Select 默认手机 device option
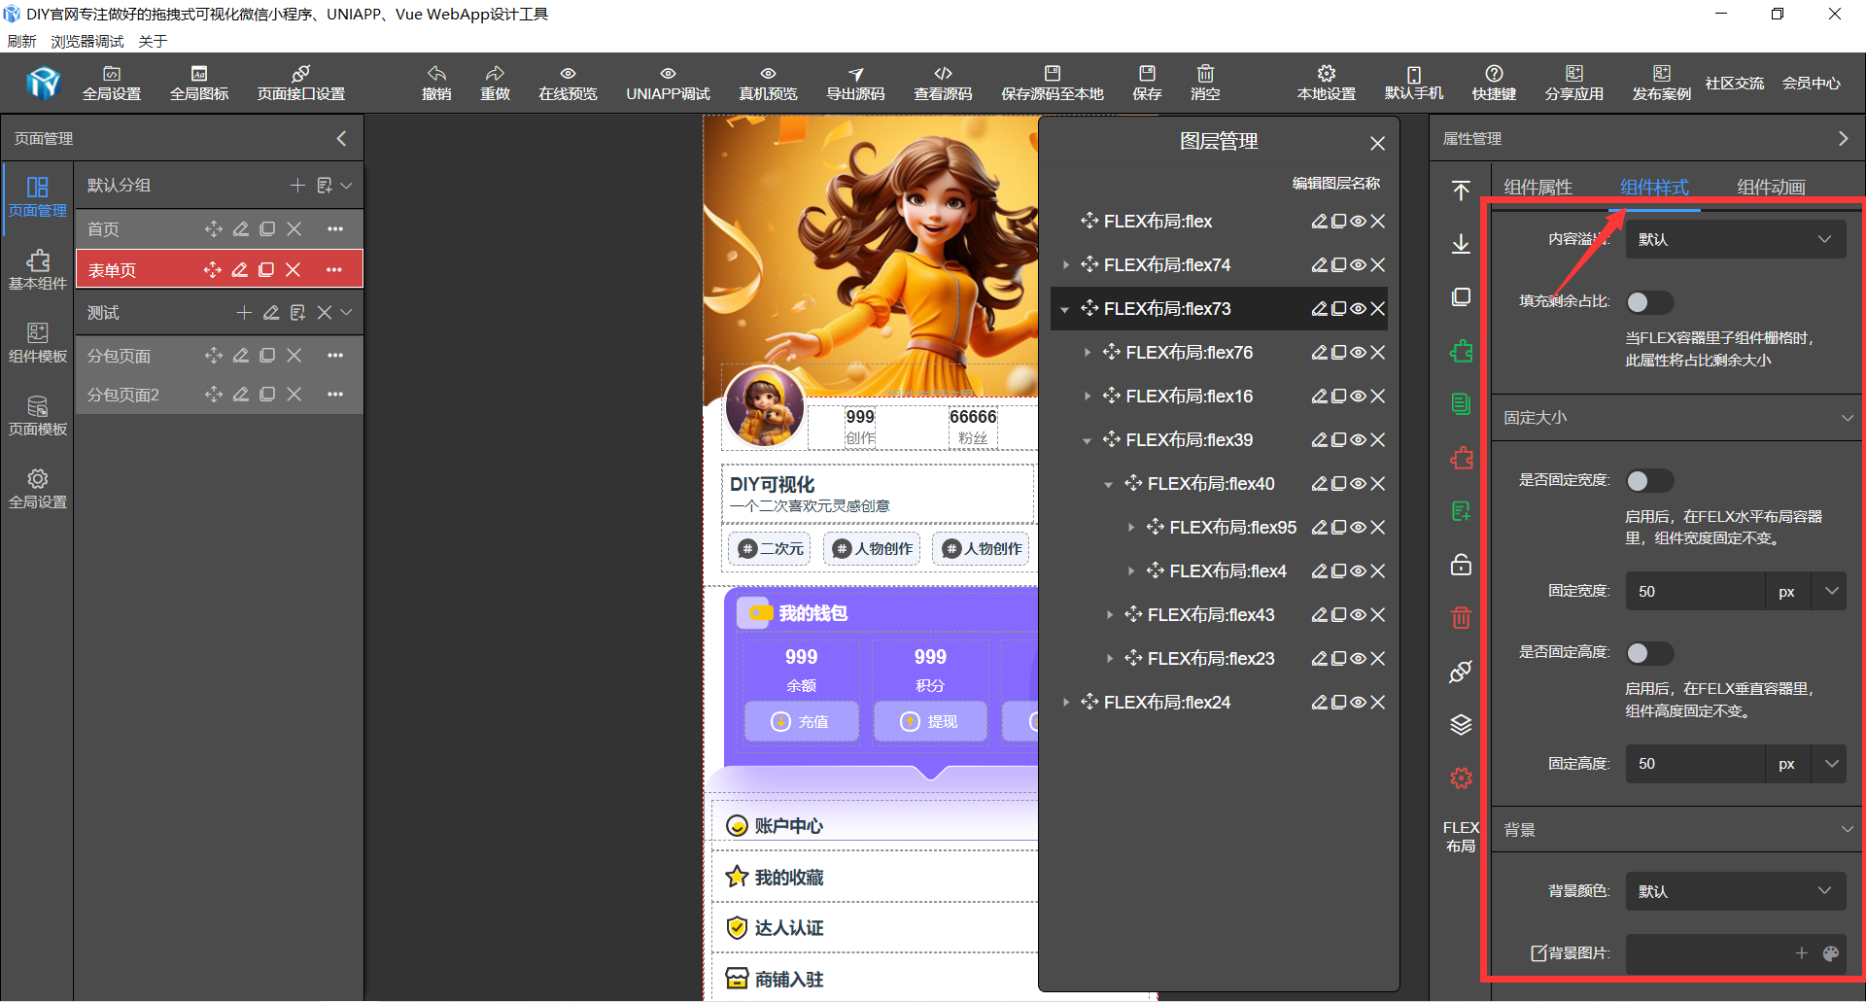Screen dimensions: 1866x1002 tap(1414, 84)
